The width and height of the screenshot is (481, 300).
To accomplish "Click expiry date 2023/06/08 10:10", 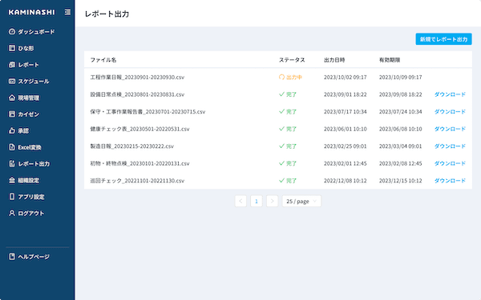I will pos(400,129).
